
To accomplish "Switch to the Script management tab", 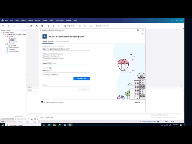I will 63,41.
